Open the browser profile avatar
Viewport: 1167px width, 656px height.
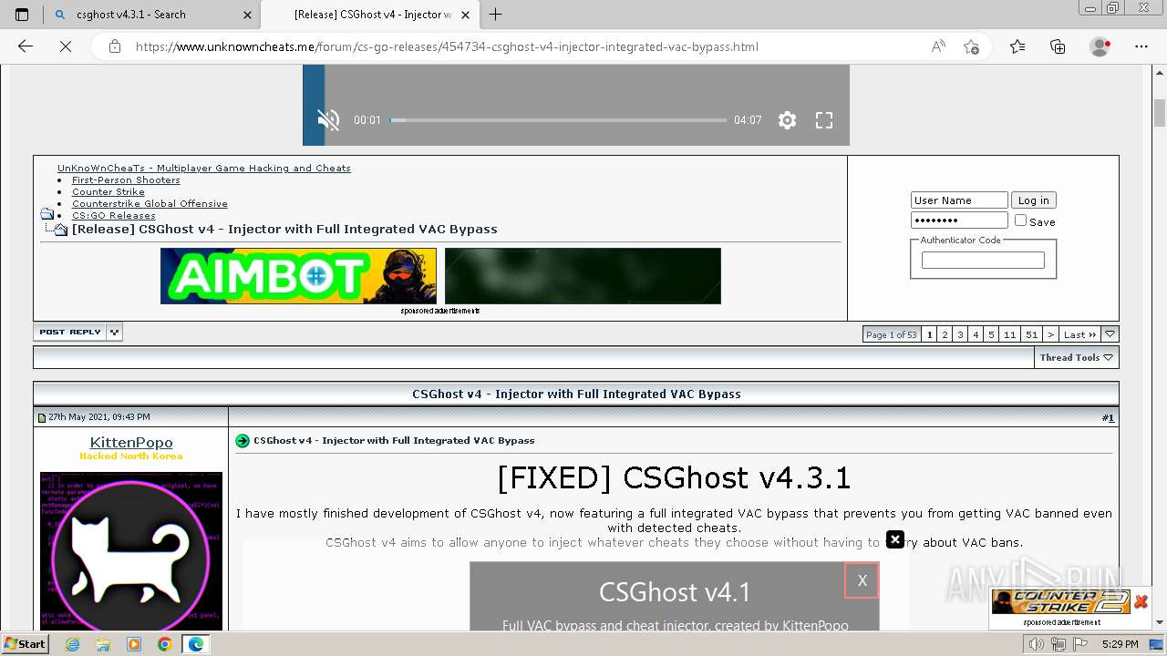(x=1100, y=46)
